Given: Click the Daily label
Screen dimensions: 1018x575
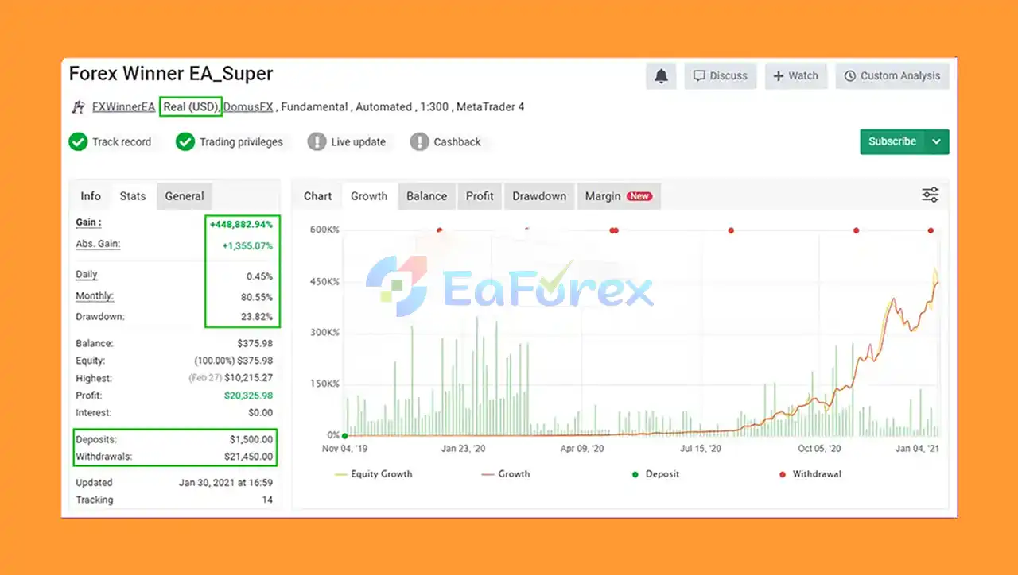Looking at the screenshot, I should coord(86,274).
